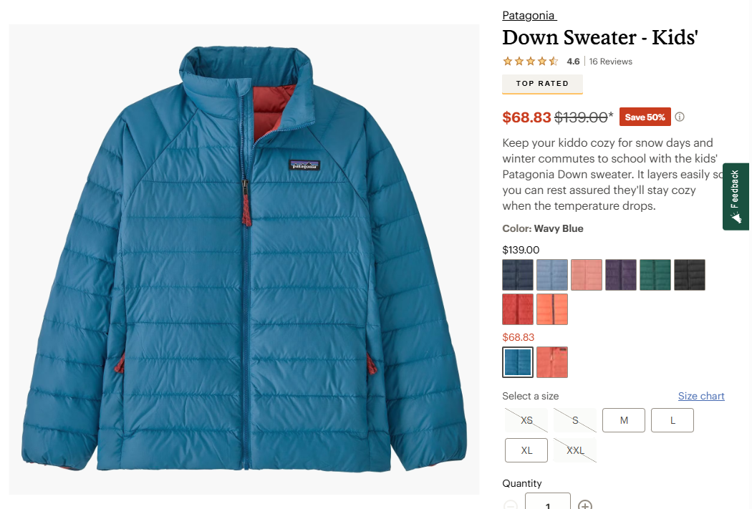Click the quantity input field

[x=548, y=502]
